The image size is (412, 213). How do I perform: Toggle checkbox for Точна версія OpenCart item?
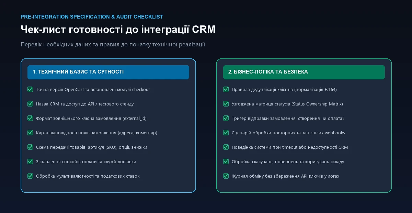pos(30,89)
